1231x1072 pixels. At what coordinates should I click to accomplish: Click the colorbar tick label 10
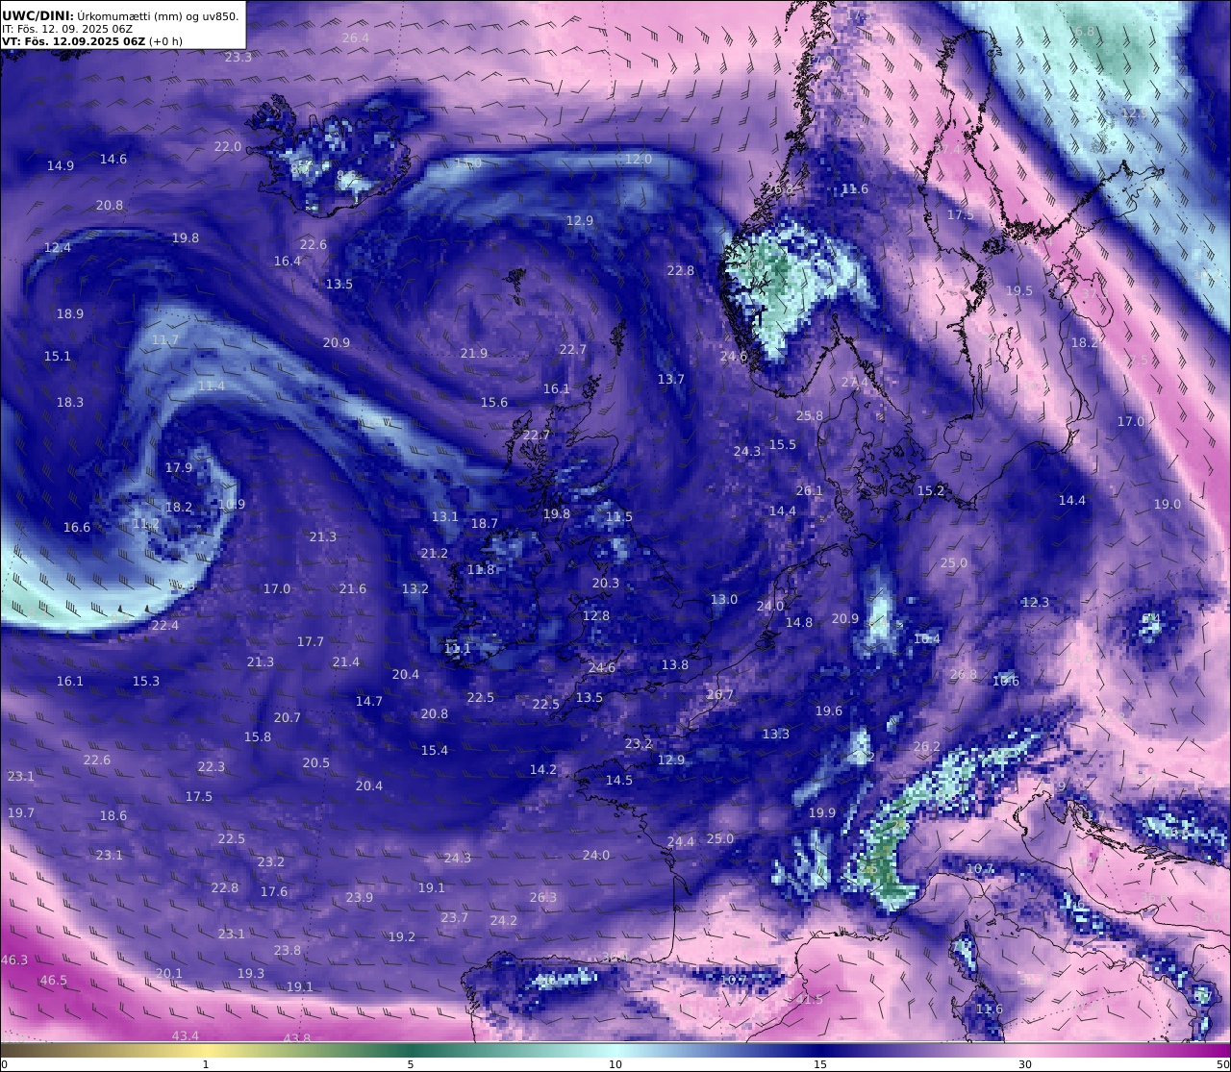(615, 1064)
